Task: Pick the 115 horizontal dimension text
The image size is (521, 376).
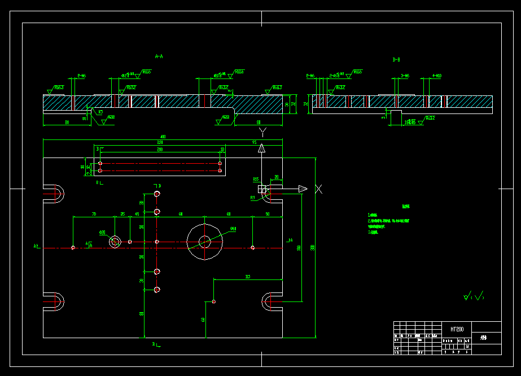Action: click(248, 277)
